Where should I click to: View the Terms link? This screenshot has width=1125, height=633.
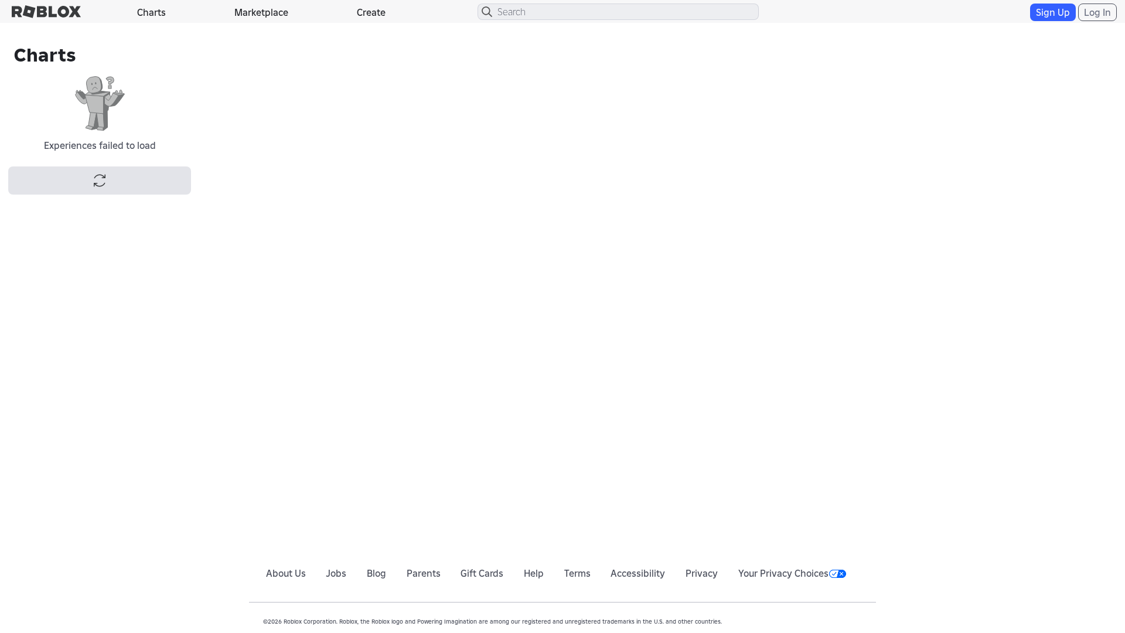point(577,573)
